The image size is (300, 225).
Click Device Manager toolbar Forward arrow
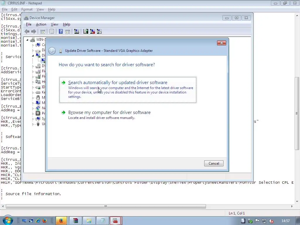click(x=33, y=32)
